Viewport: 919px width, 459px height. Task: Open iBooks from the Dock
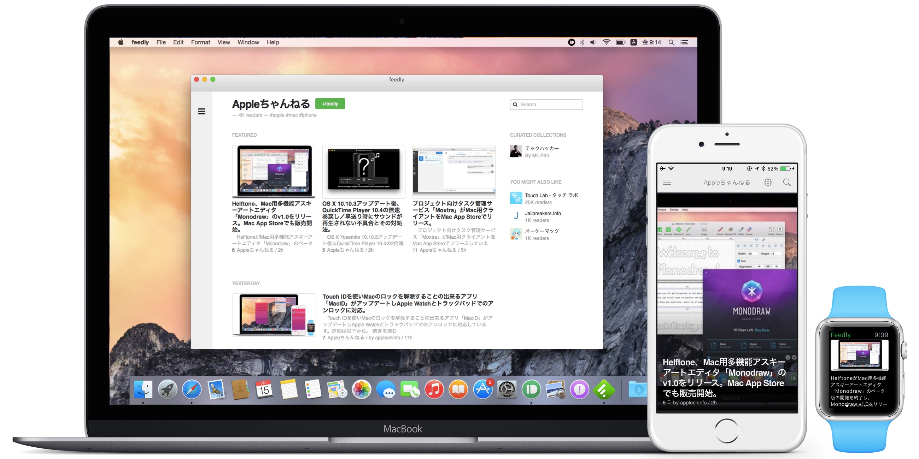458,389
